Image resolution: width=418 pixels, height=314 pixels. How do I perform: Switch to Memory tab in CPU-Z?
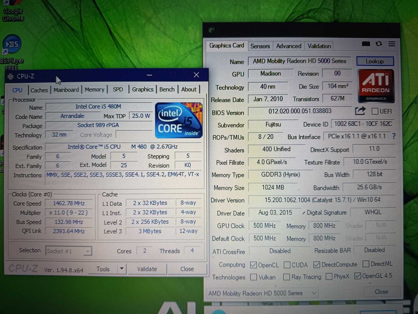[95, 89]
